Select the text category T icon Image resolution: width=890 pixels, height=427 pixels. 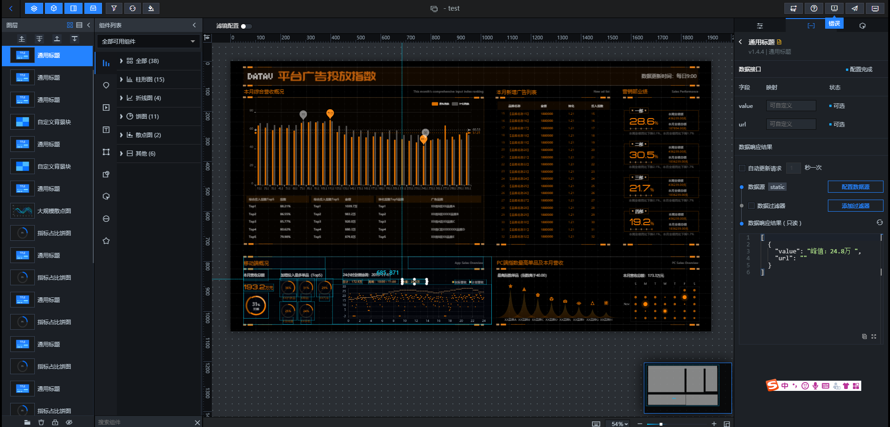point(106,130)
